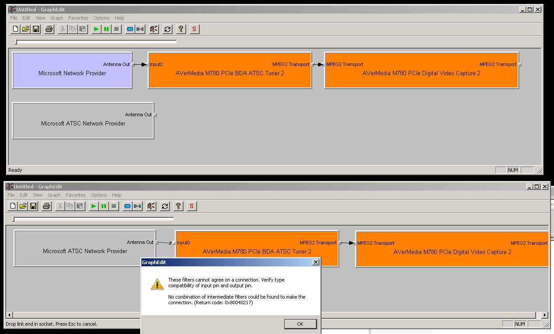Click Open file icon in lower GraphEdit window

[23, 206]
